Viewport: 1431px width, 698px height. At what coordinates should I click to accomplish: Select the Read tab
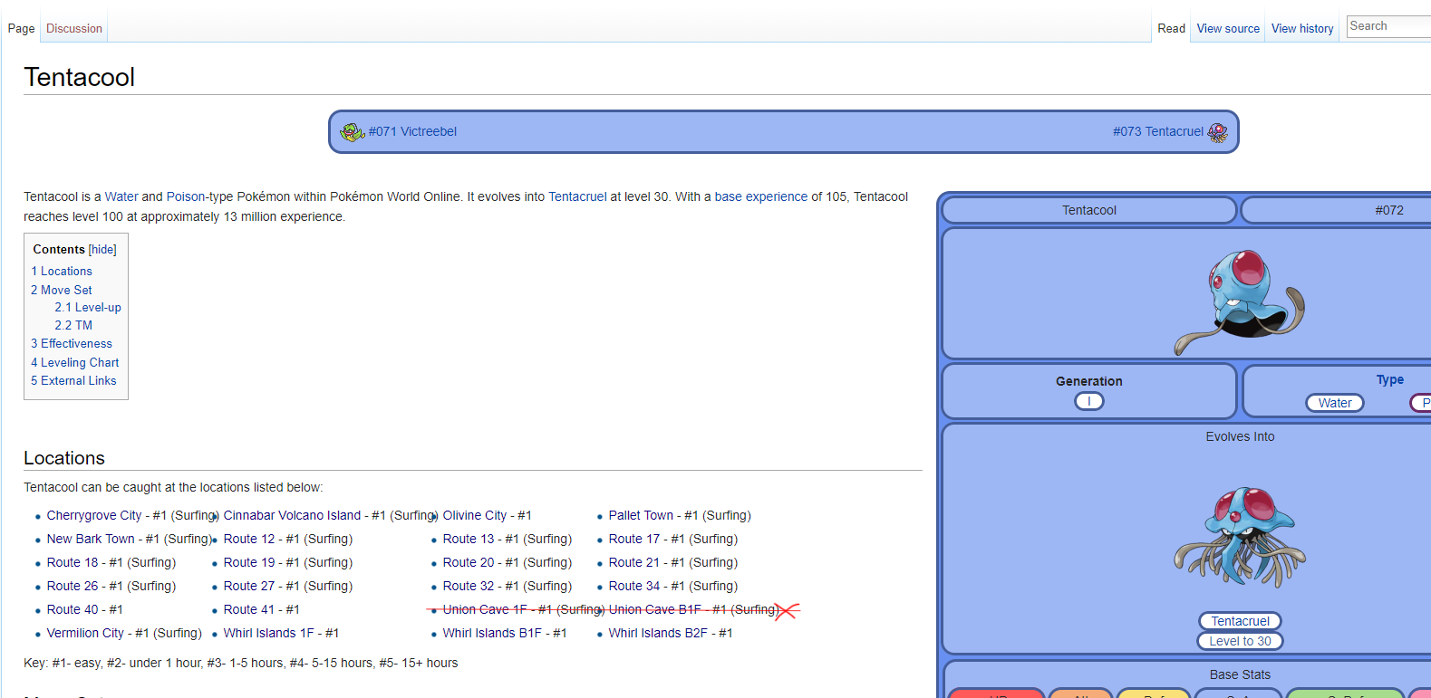(1171, 28)
